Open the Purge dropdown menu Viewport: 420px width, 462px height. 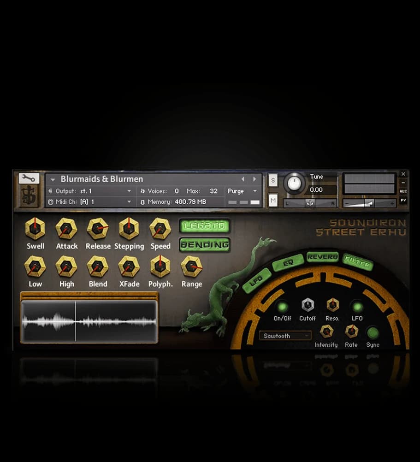tap(243, 191)
